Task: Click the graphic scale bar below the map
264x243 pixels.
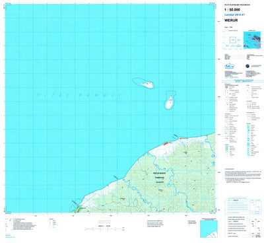Action: point(104,229)
